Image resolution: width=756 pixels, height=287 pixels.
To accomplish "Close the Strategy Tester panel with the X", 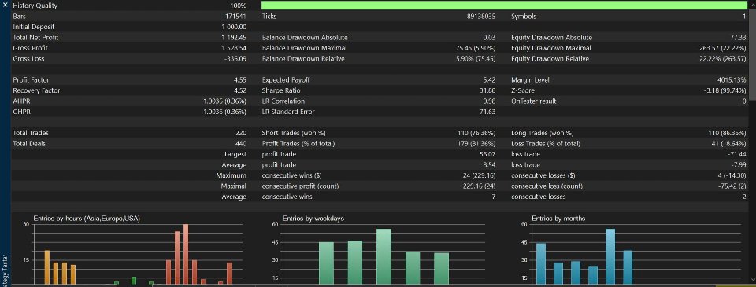I will [x=5, y=6].
